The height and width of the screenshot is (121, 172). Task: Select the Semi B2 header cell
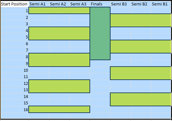(141, 4)
